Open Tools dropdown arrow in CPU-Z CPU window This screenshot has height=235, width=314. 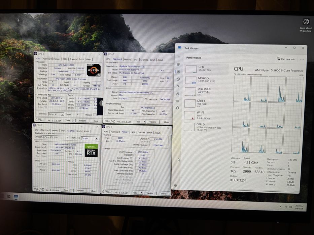74,121
